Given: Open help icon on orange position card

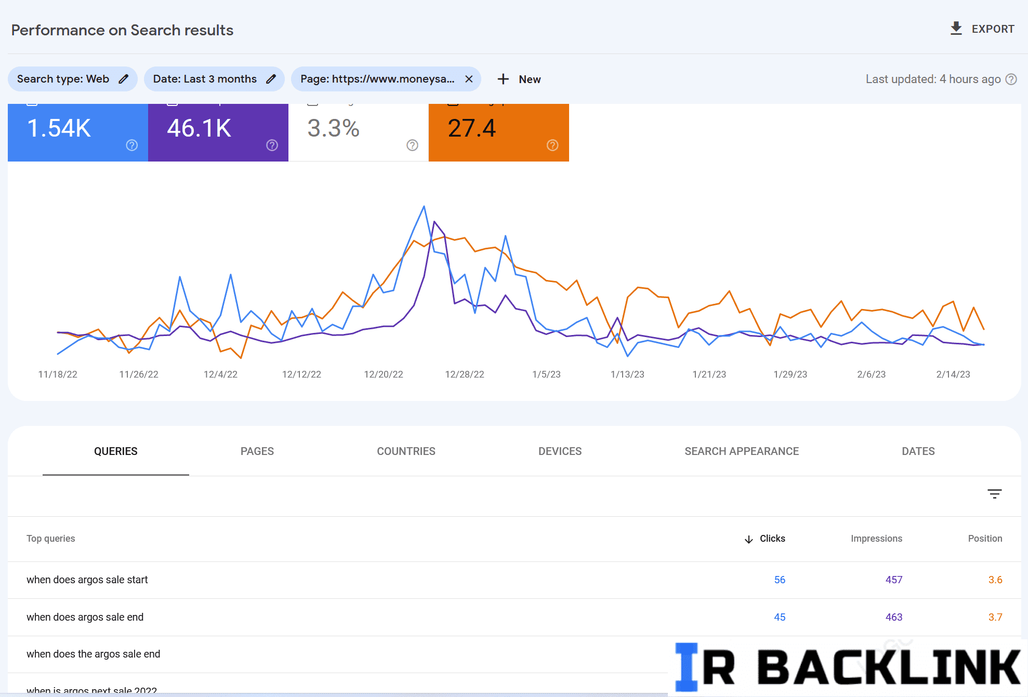Looking at the screenshot, I should click(x=552, y=145).
